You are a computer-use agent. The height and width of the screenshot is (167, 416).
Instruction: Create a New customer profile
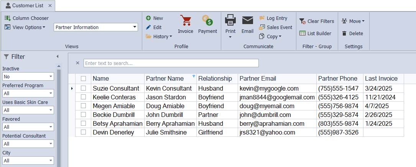pos(154,18)
